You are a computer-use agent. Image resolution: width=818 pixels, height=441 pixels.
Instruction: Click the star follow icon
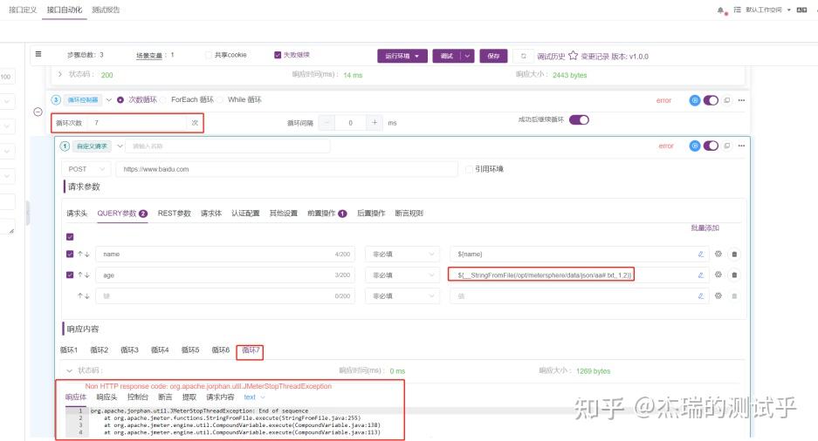tap(573, 56)
